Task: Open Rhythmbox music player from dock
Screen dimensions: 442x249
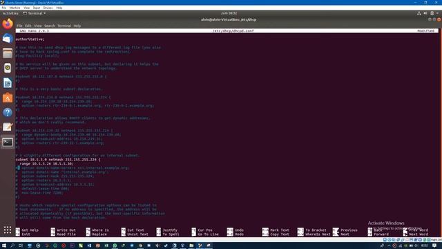Action: (8, 68)
